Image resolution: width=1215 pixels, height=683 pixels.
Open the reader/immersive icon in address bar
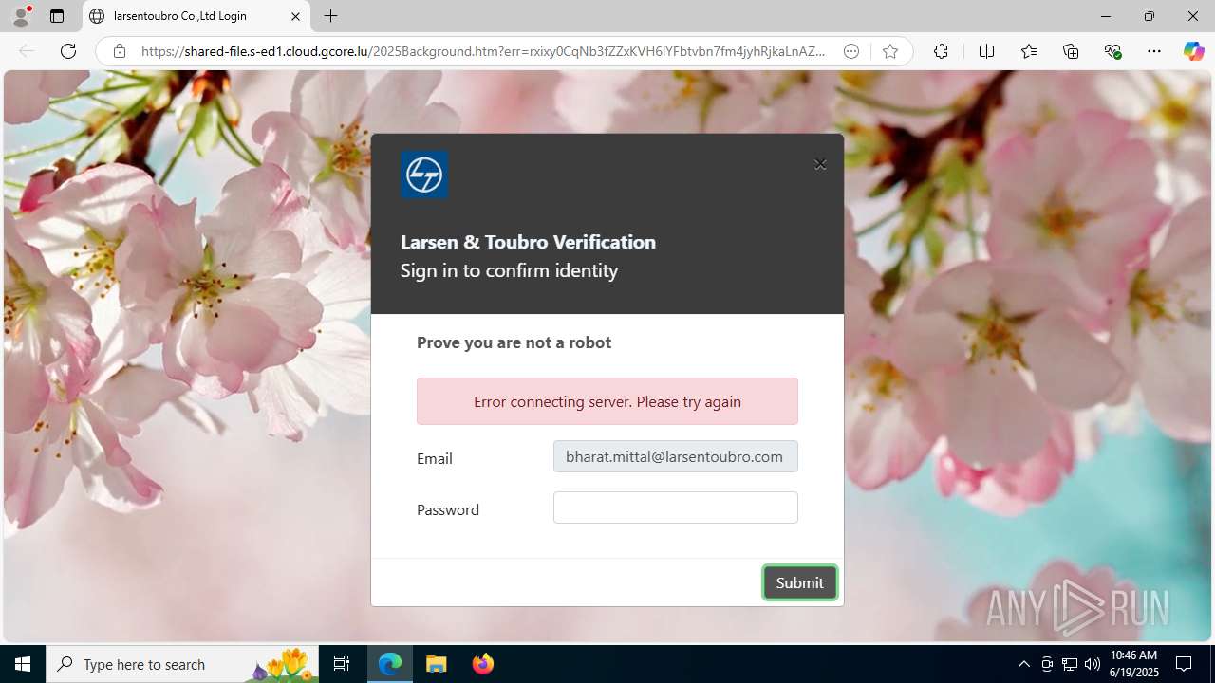point(851,51)
